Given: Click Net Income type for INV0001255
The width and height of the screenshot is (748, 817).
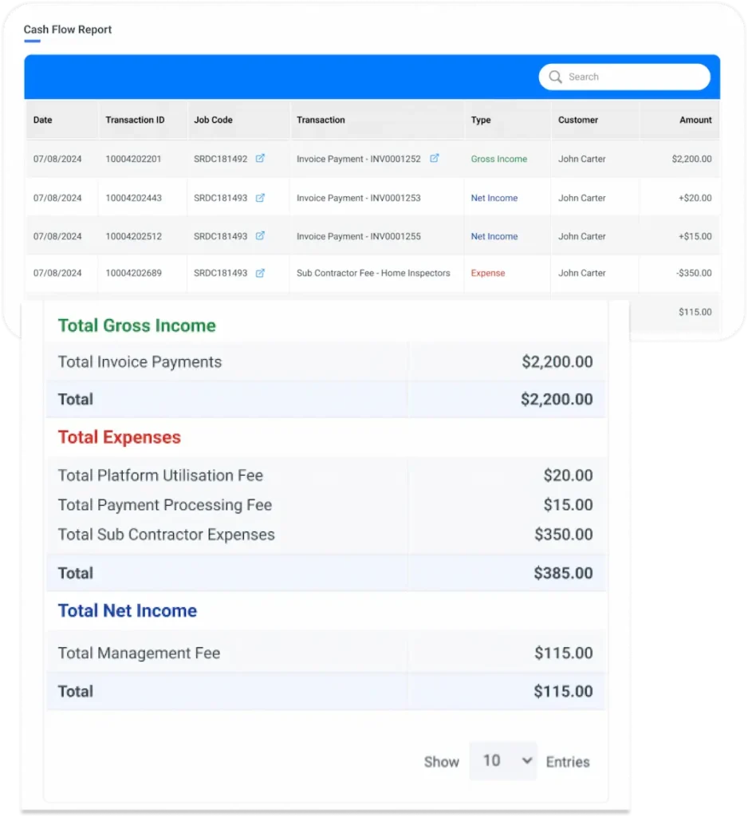Looking at the screenshot, I should [x=494, y=236].
